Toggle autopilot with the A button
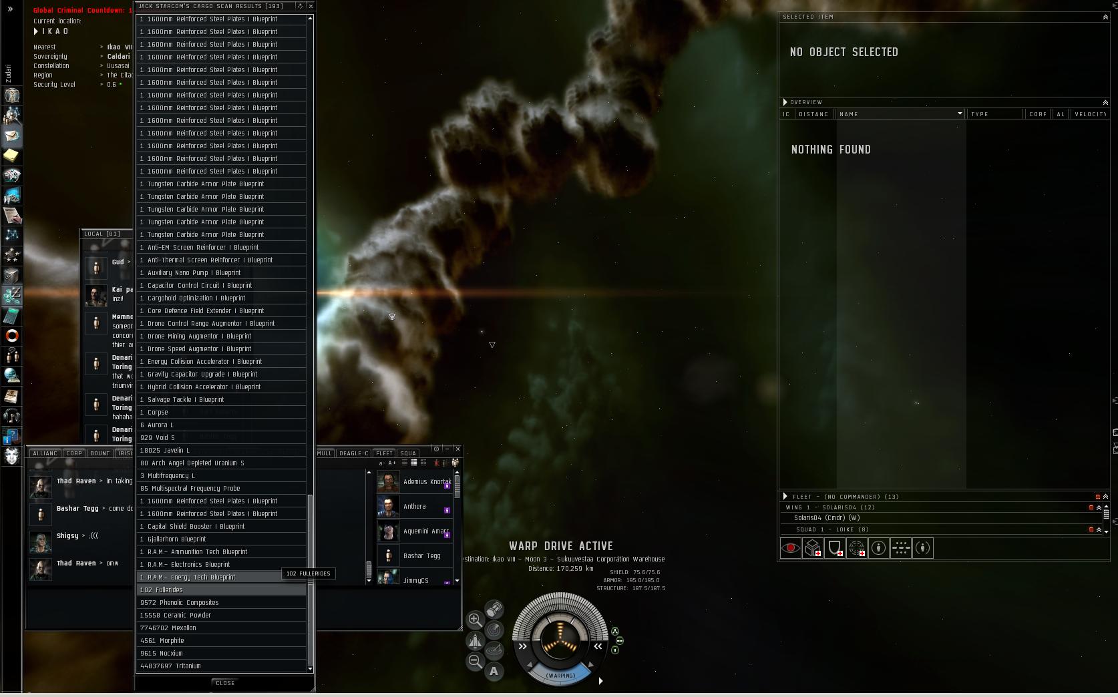 click(x=494, y=671)
